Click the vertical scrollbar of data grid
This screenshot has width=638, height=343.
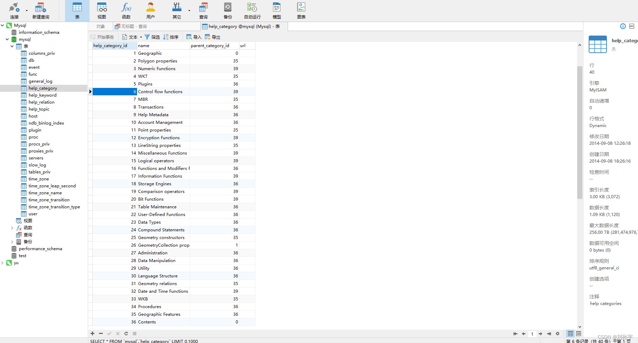point(580,132)
